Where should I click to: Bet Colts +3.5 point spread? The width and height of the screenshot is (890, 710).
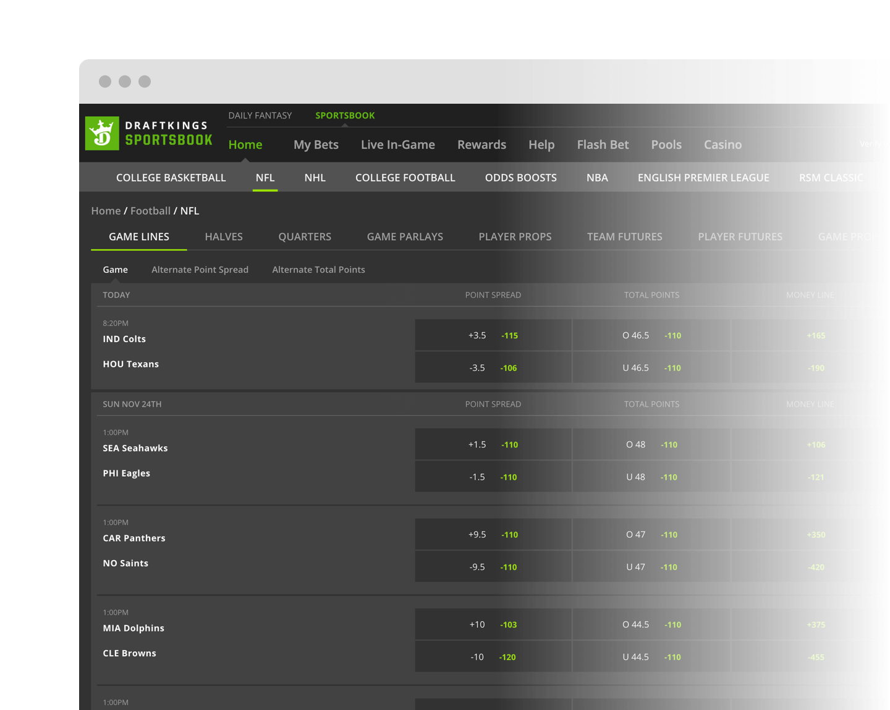coord(493,335)
